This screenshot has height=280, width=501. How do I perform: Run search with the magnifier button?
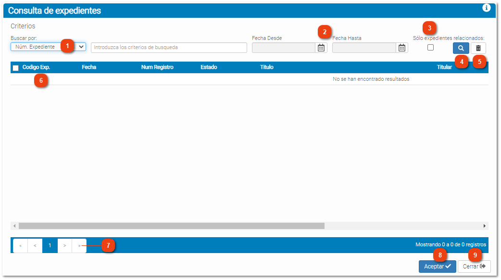coord(461,48)
